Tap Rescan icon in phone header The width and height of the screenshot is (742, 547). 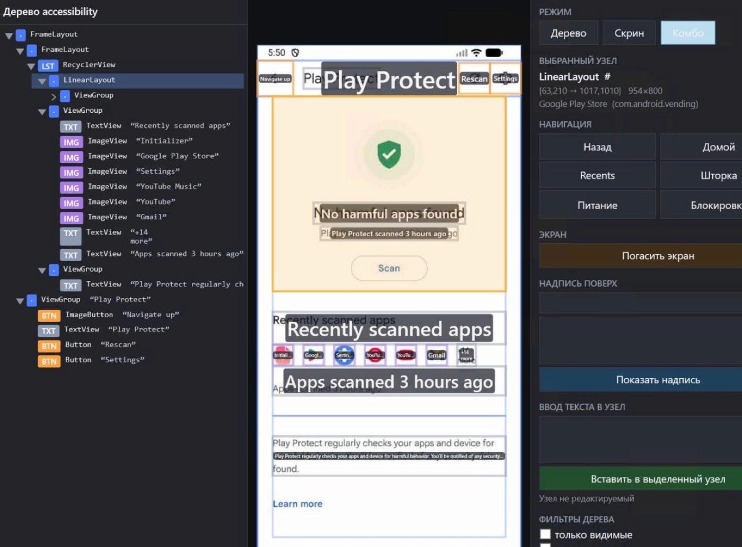[x=474, y=78]
